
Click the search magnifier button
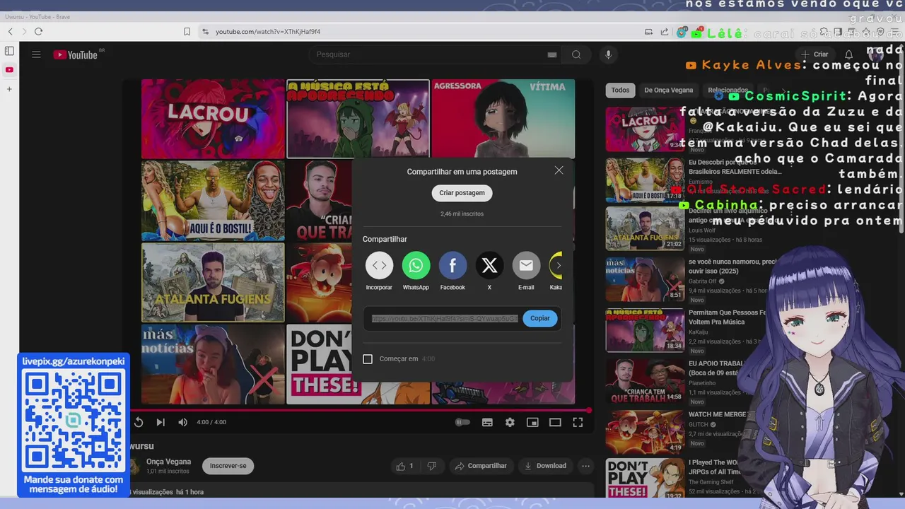pos(576,54)
